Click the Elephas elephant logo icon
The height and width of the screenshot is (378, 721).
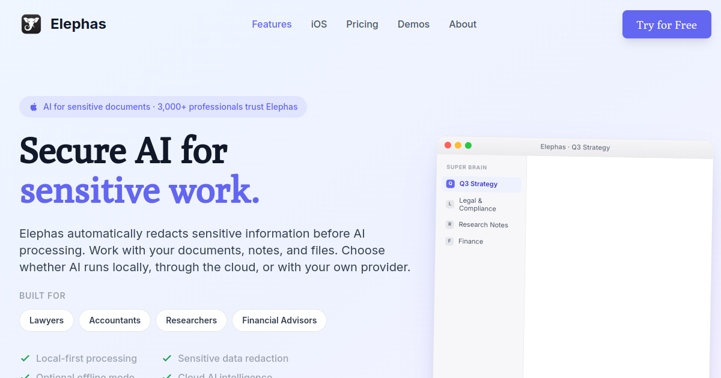click(x=31, y=24)
